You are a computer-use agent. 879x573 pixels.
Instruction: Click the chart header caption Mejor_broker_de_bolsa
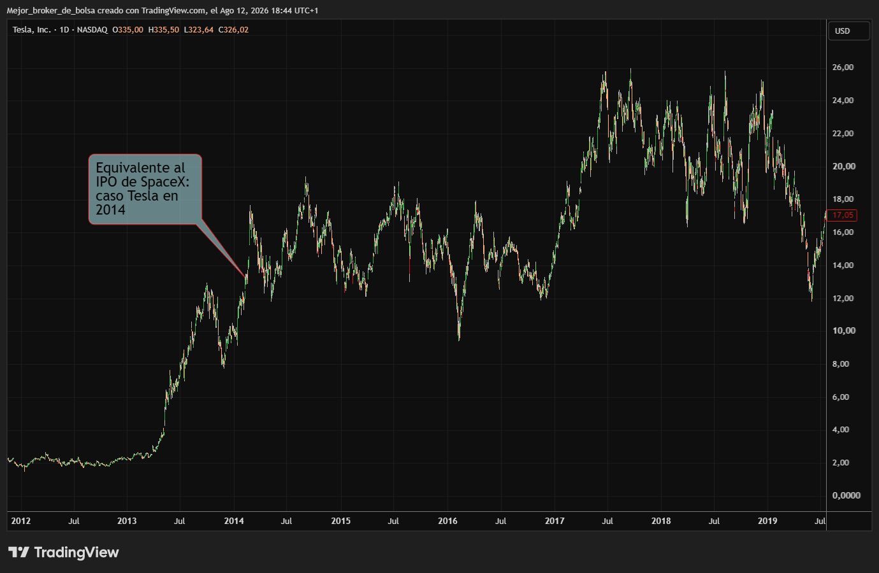[51, 10]
